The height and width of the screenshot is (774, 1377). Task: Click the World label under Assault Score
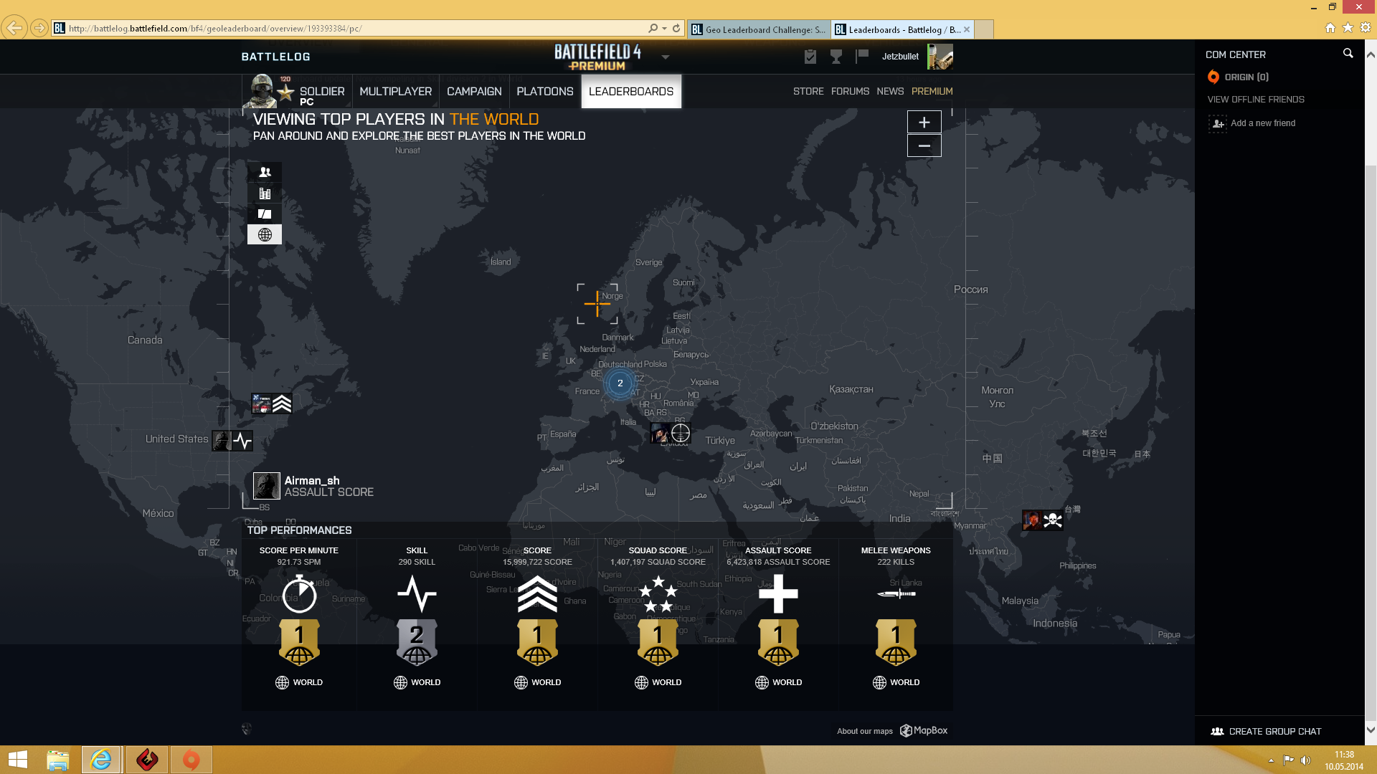[x=778, y=682]
